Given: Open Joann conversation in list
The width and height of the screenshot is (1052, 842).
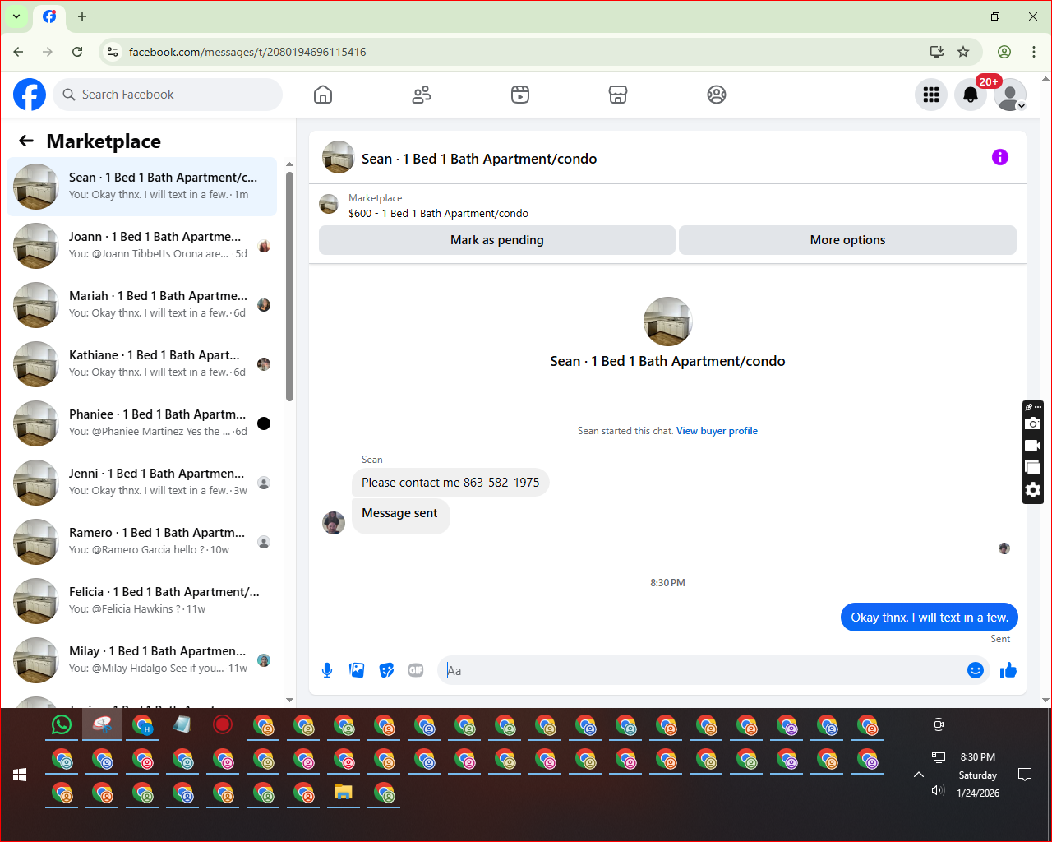Looking at the screenshot, I should [x=141, y=246].
